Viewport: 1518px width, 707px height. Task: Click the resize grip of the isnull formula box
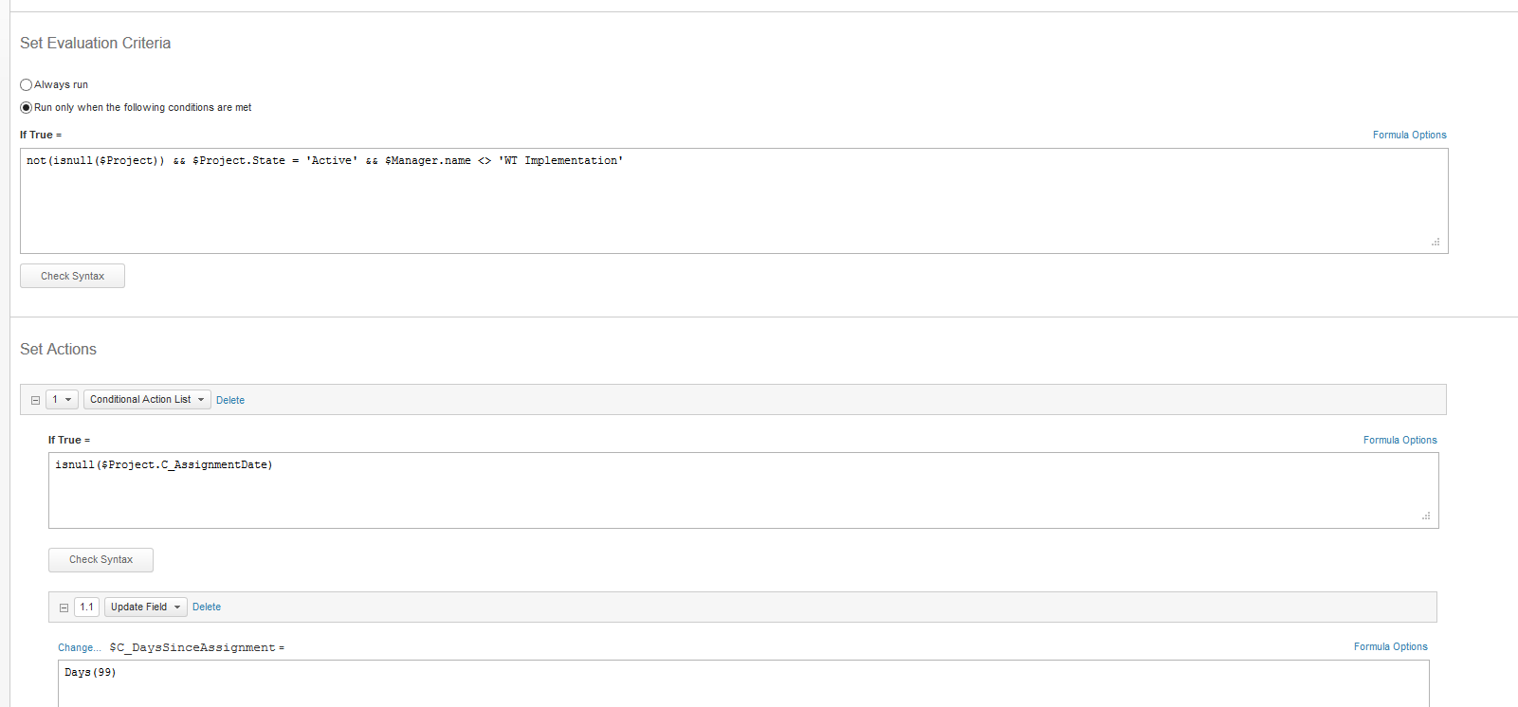(1426, 516)
